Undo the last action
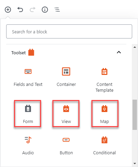The height and width of the screenshot is (167, 138). [20, 10]
